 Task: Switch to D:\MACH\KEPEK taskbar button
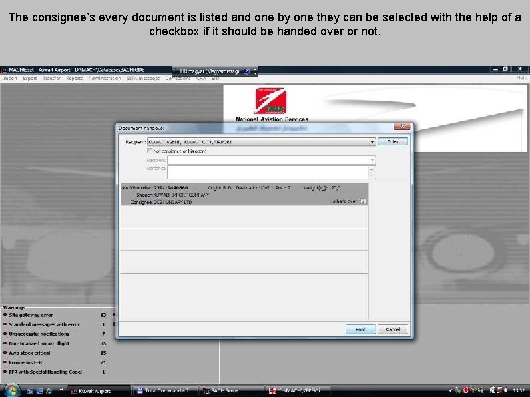pyautogui.click(x=298, y=391)
